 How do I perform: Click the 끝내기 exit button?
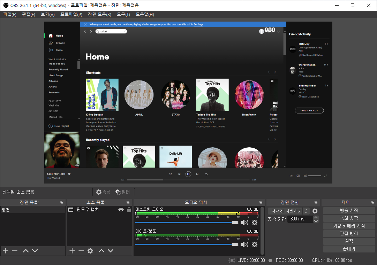click(x=349, y=249)
